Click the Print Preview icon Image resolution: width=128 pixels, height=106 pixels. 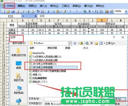click(32, 11)
